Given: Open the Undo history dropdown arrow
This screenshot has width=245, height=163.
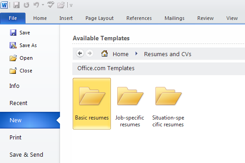Looking at the screenshot, I should tap(43, 5).
